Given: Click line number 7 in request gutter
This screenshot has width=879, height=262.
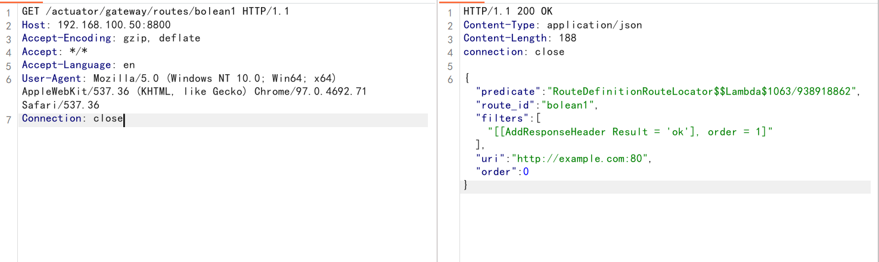Looking at the screenshot, I should click(8, 119).
